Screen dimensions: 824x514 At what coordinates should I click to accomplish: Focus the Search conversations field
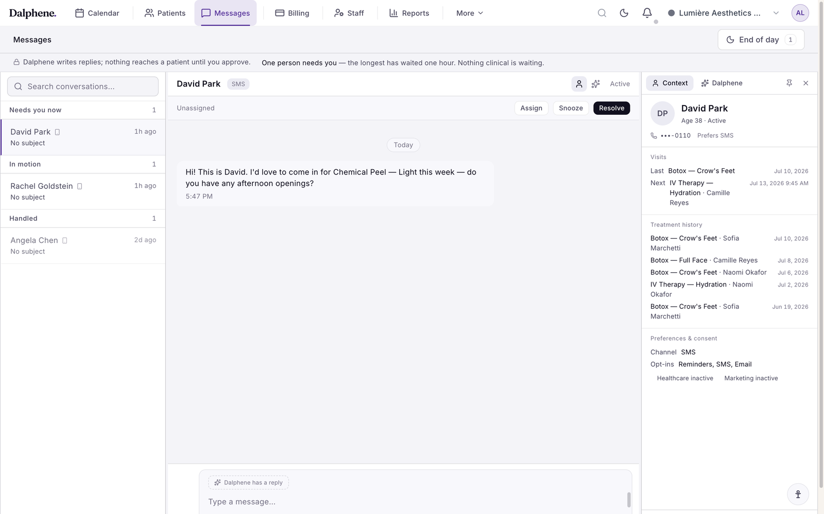point(83,86)
